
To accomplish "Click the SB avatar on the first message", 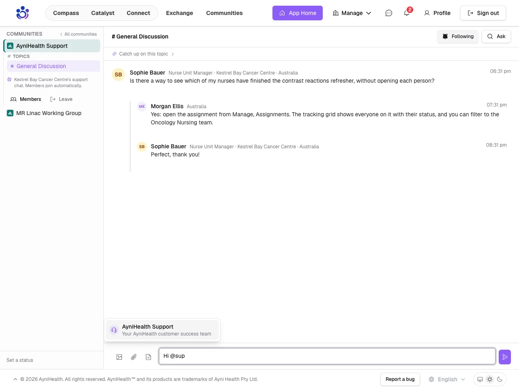I will pyautogui.click(x=118, y=75).
